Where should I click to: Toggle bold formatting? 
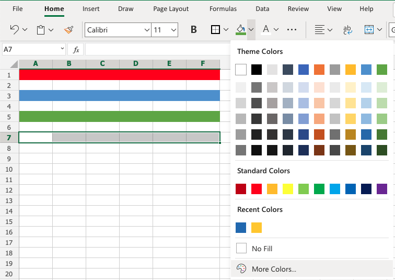[x=193, y=30]
